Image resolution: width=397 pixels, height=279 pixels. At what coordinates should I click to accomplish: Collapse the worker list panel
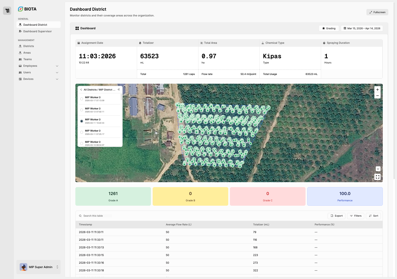(x=119, y=89)
